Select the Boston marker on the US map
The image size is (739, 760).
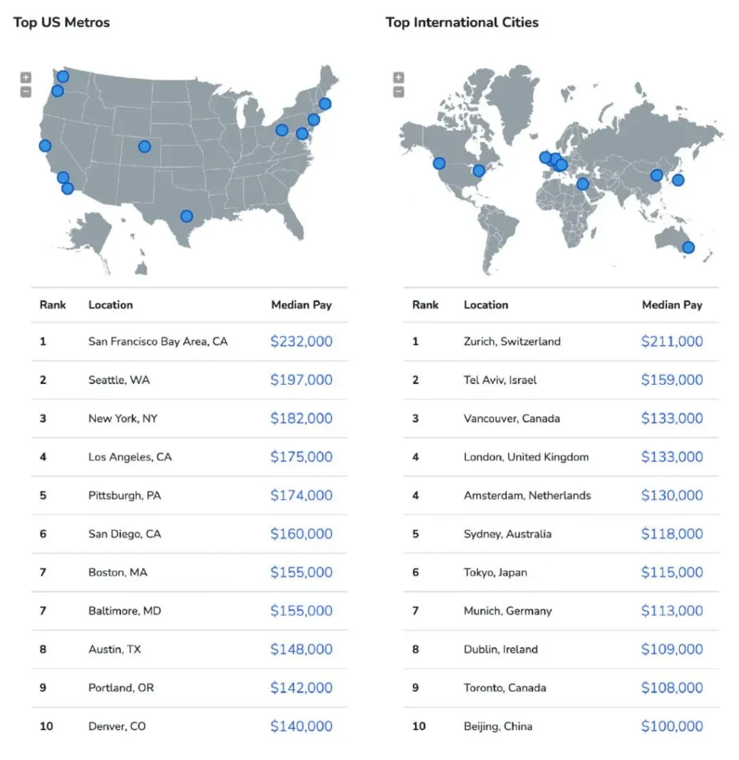click(x=325, y=104)
